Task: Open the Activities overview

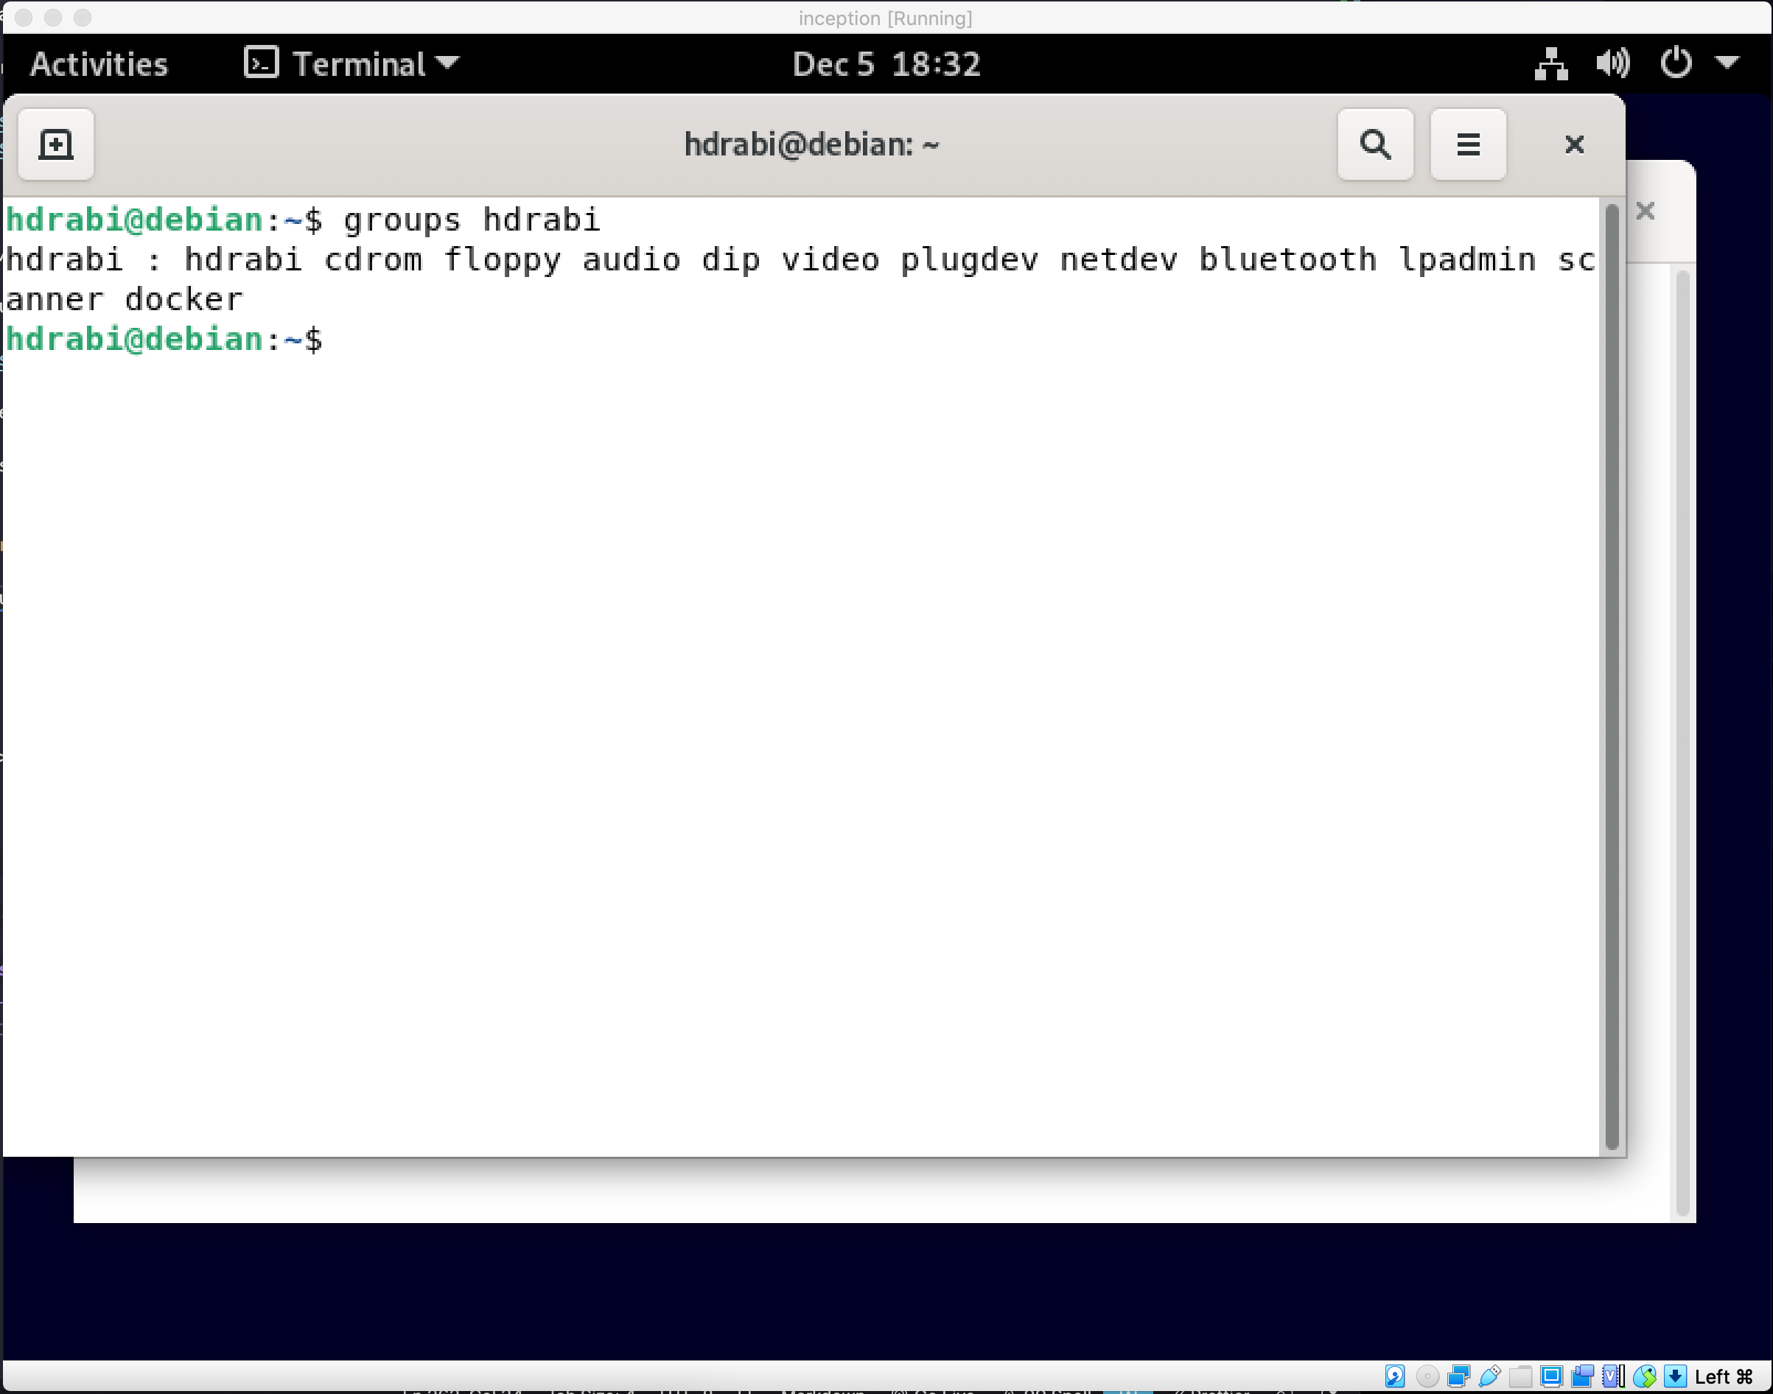Action: tap(99, 63)
